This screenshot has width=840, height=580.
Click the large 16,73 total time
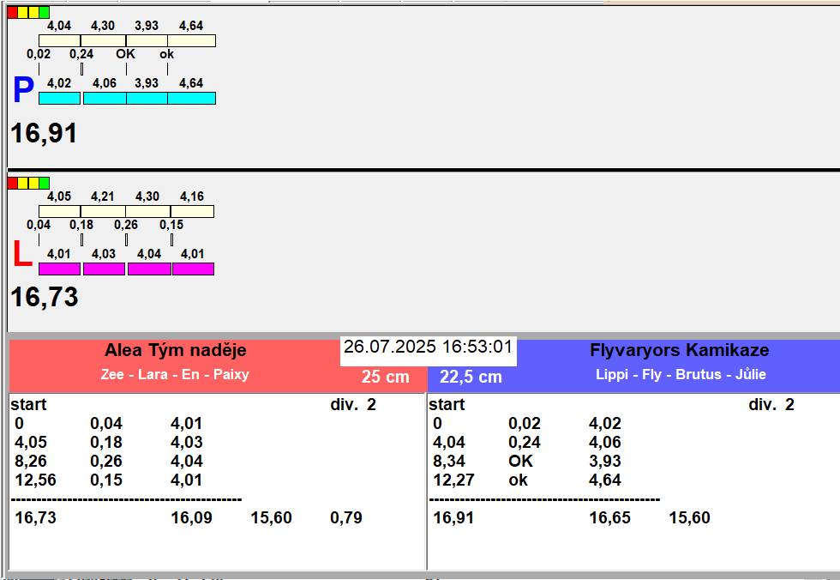tap(44, 297)
